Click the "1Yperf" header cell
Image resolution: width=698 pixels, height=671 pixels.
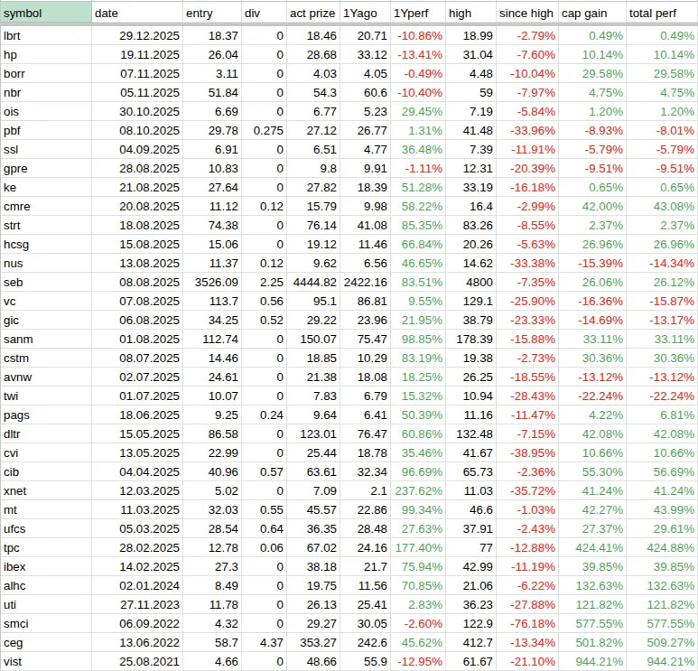pyautogui.click(x=417, y=13)
